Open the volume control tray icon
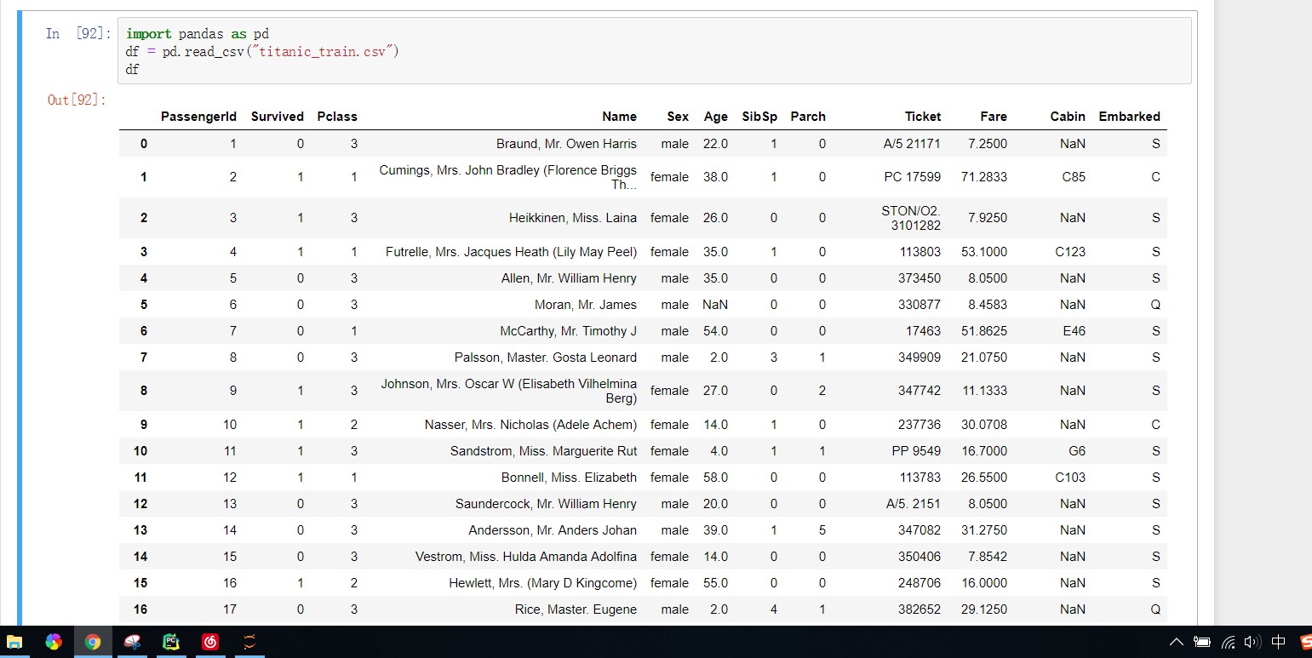 (x=1252, y=642)
